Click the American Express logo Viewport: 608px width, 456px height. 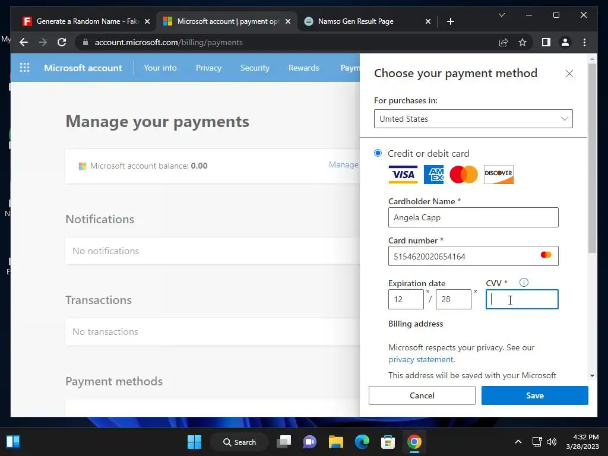click(x=433, y=175)
